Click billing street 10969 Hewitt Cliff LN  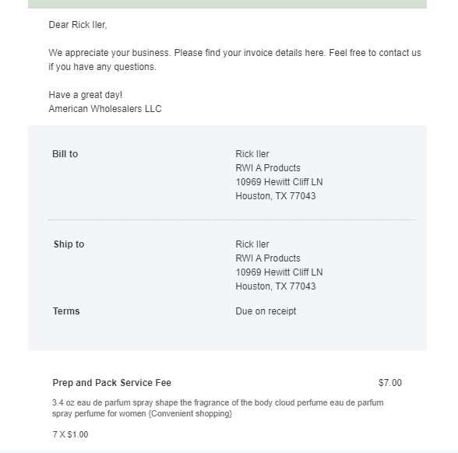279,182
